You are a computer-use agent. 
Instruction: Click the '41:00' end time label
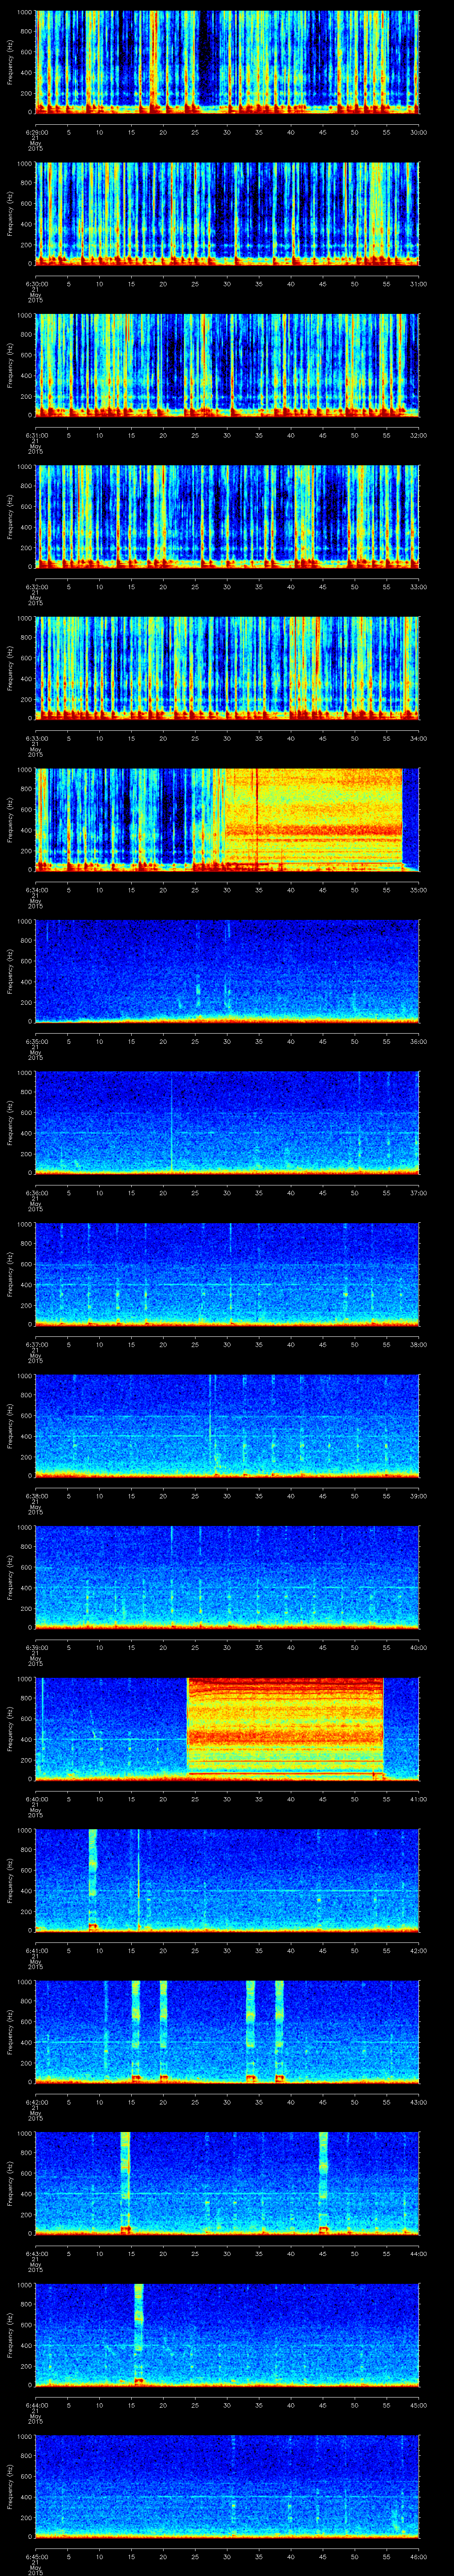418,1798
